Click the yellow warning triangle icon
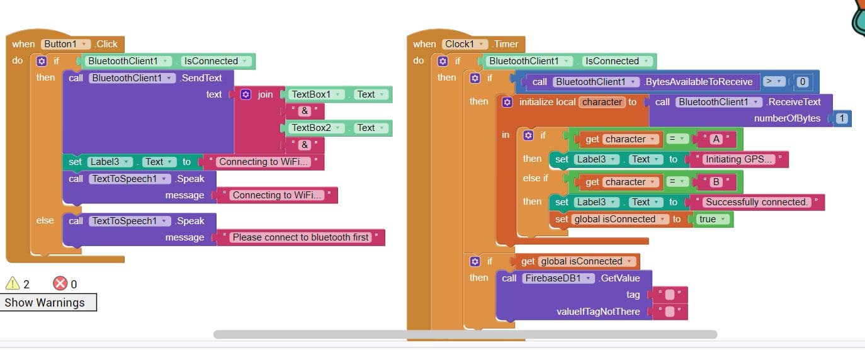865x362 pixels. (13, 283)
